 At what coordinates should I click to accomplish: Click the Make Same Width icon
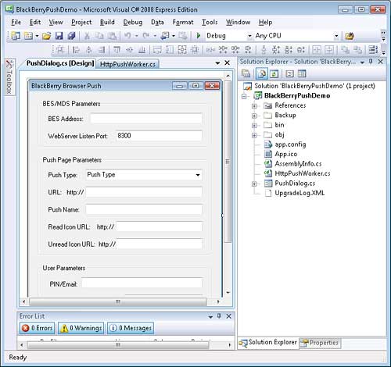tap(157, 49)
